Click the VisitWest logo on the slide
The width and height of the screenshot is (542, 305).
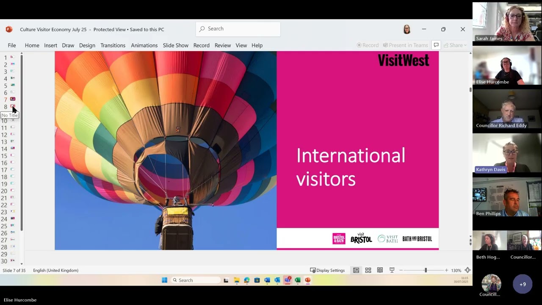(403, 60)
